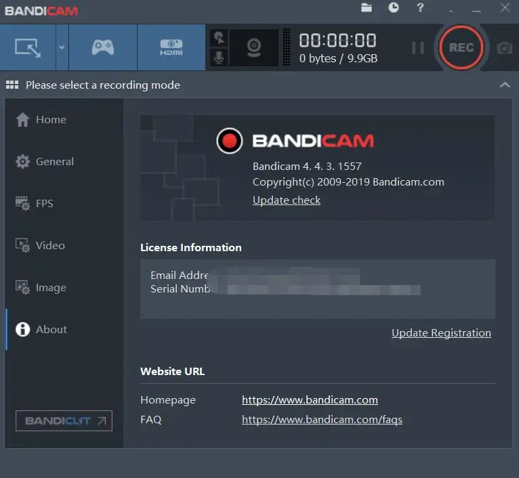Screen dimensions: 519x478
Task: Toggle microphone recording icon
Action: click(x=219, y=58)
